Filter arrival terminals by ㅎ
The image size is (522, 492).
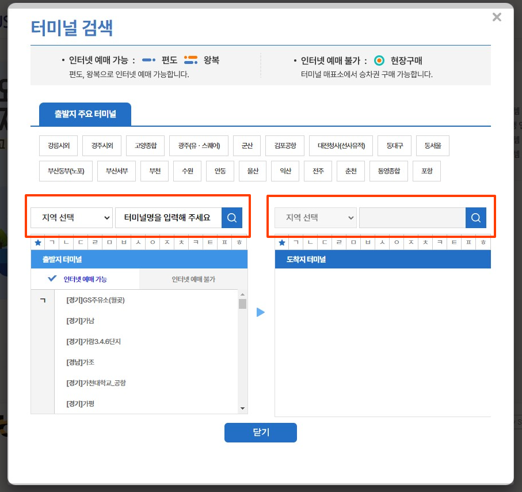tap(483, 243)
